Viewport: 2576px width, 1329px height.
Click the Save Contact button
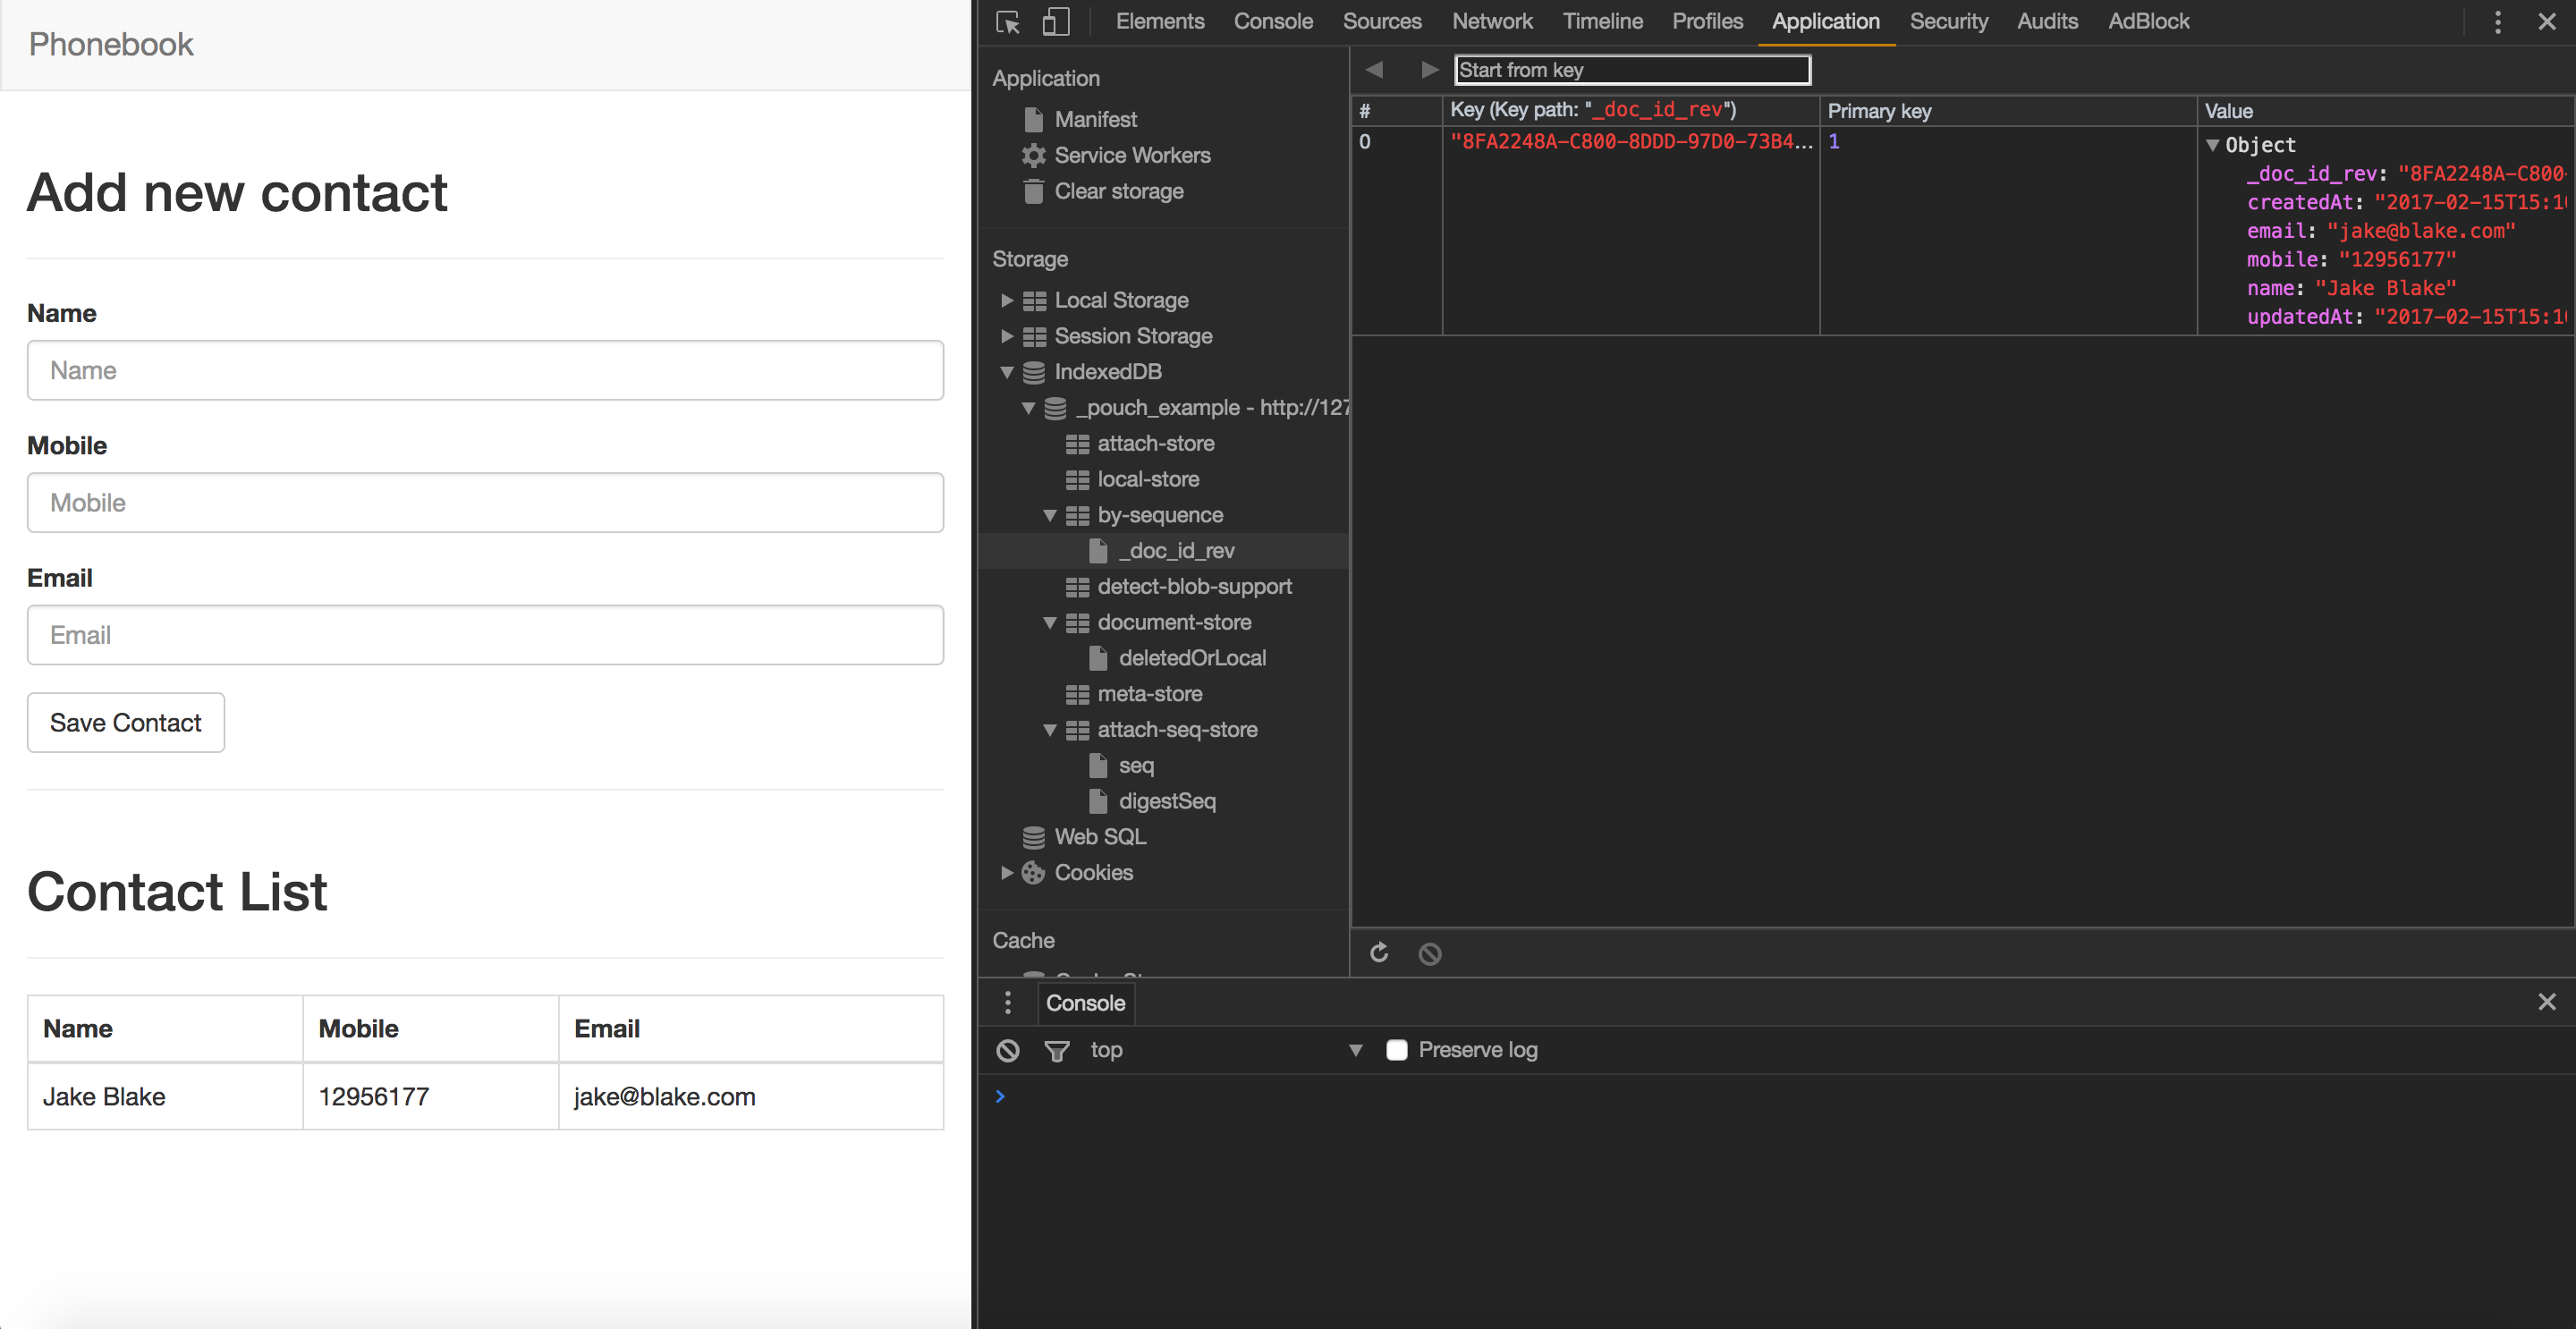pyautogui.click(x=126, y=722)
